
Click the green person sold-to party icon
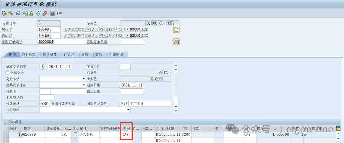click(31, 13)
